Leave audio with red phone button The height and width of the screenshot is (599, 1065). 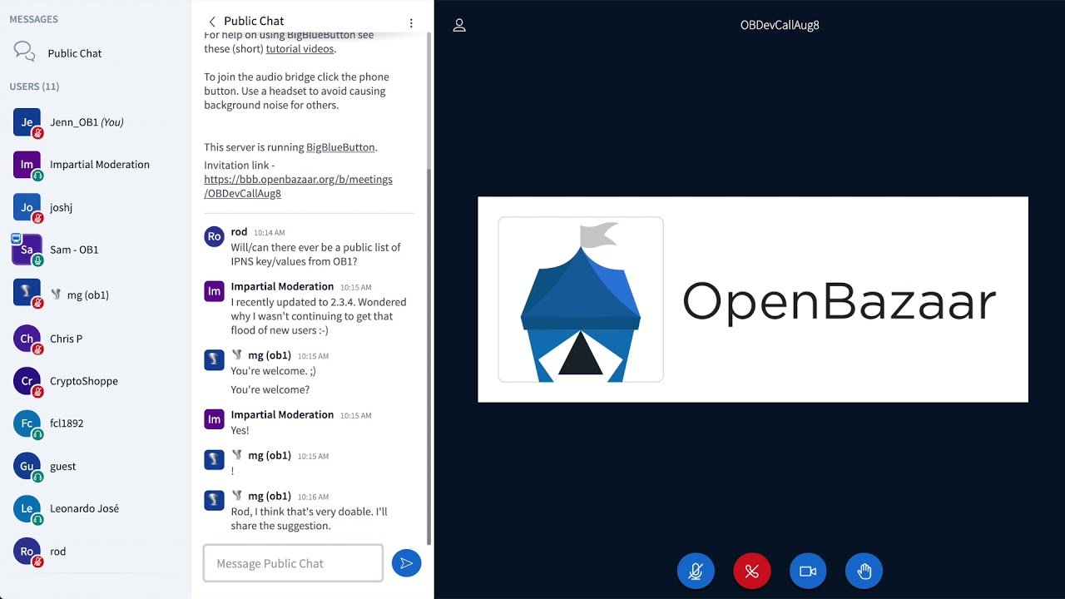[x=752, y=572]
